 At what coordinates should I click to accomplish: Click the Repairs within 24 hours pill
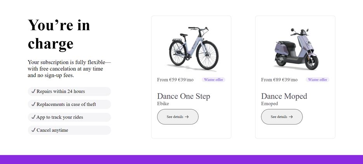pos(69,91)
